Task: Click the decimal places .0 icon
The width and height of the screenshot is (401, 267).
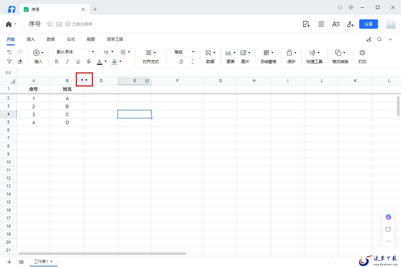Action: tap(181, 62)
